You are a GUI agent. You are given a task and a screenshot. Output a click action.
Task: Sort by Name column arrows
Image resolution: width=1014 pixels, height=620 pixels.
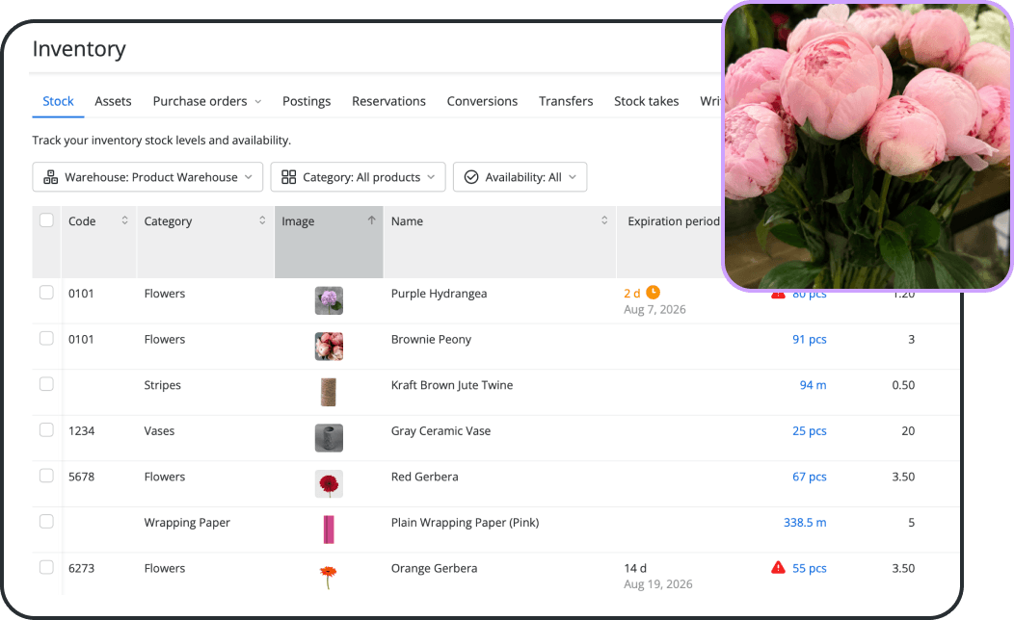pos(604,220)
